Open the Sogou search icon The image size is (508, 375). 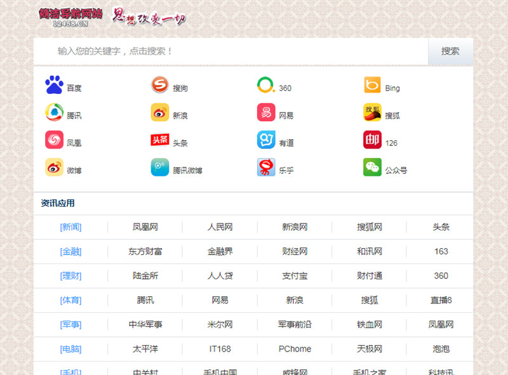click(x=160, y=84)
